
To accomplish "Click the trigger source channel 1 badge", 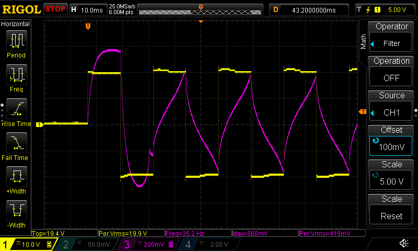I will [x=377, y=10].
